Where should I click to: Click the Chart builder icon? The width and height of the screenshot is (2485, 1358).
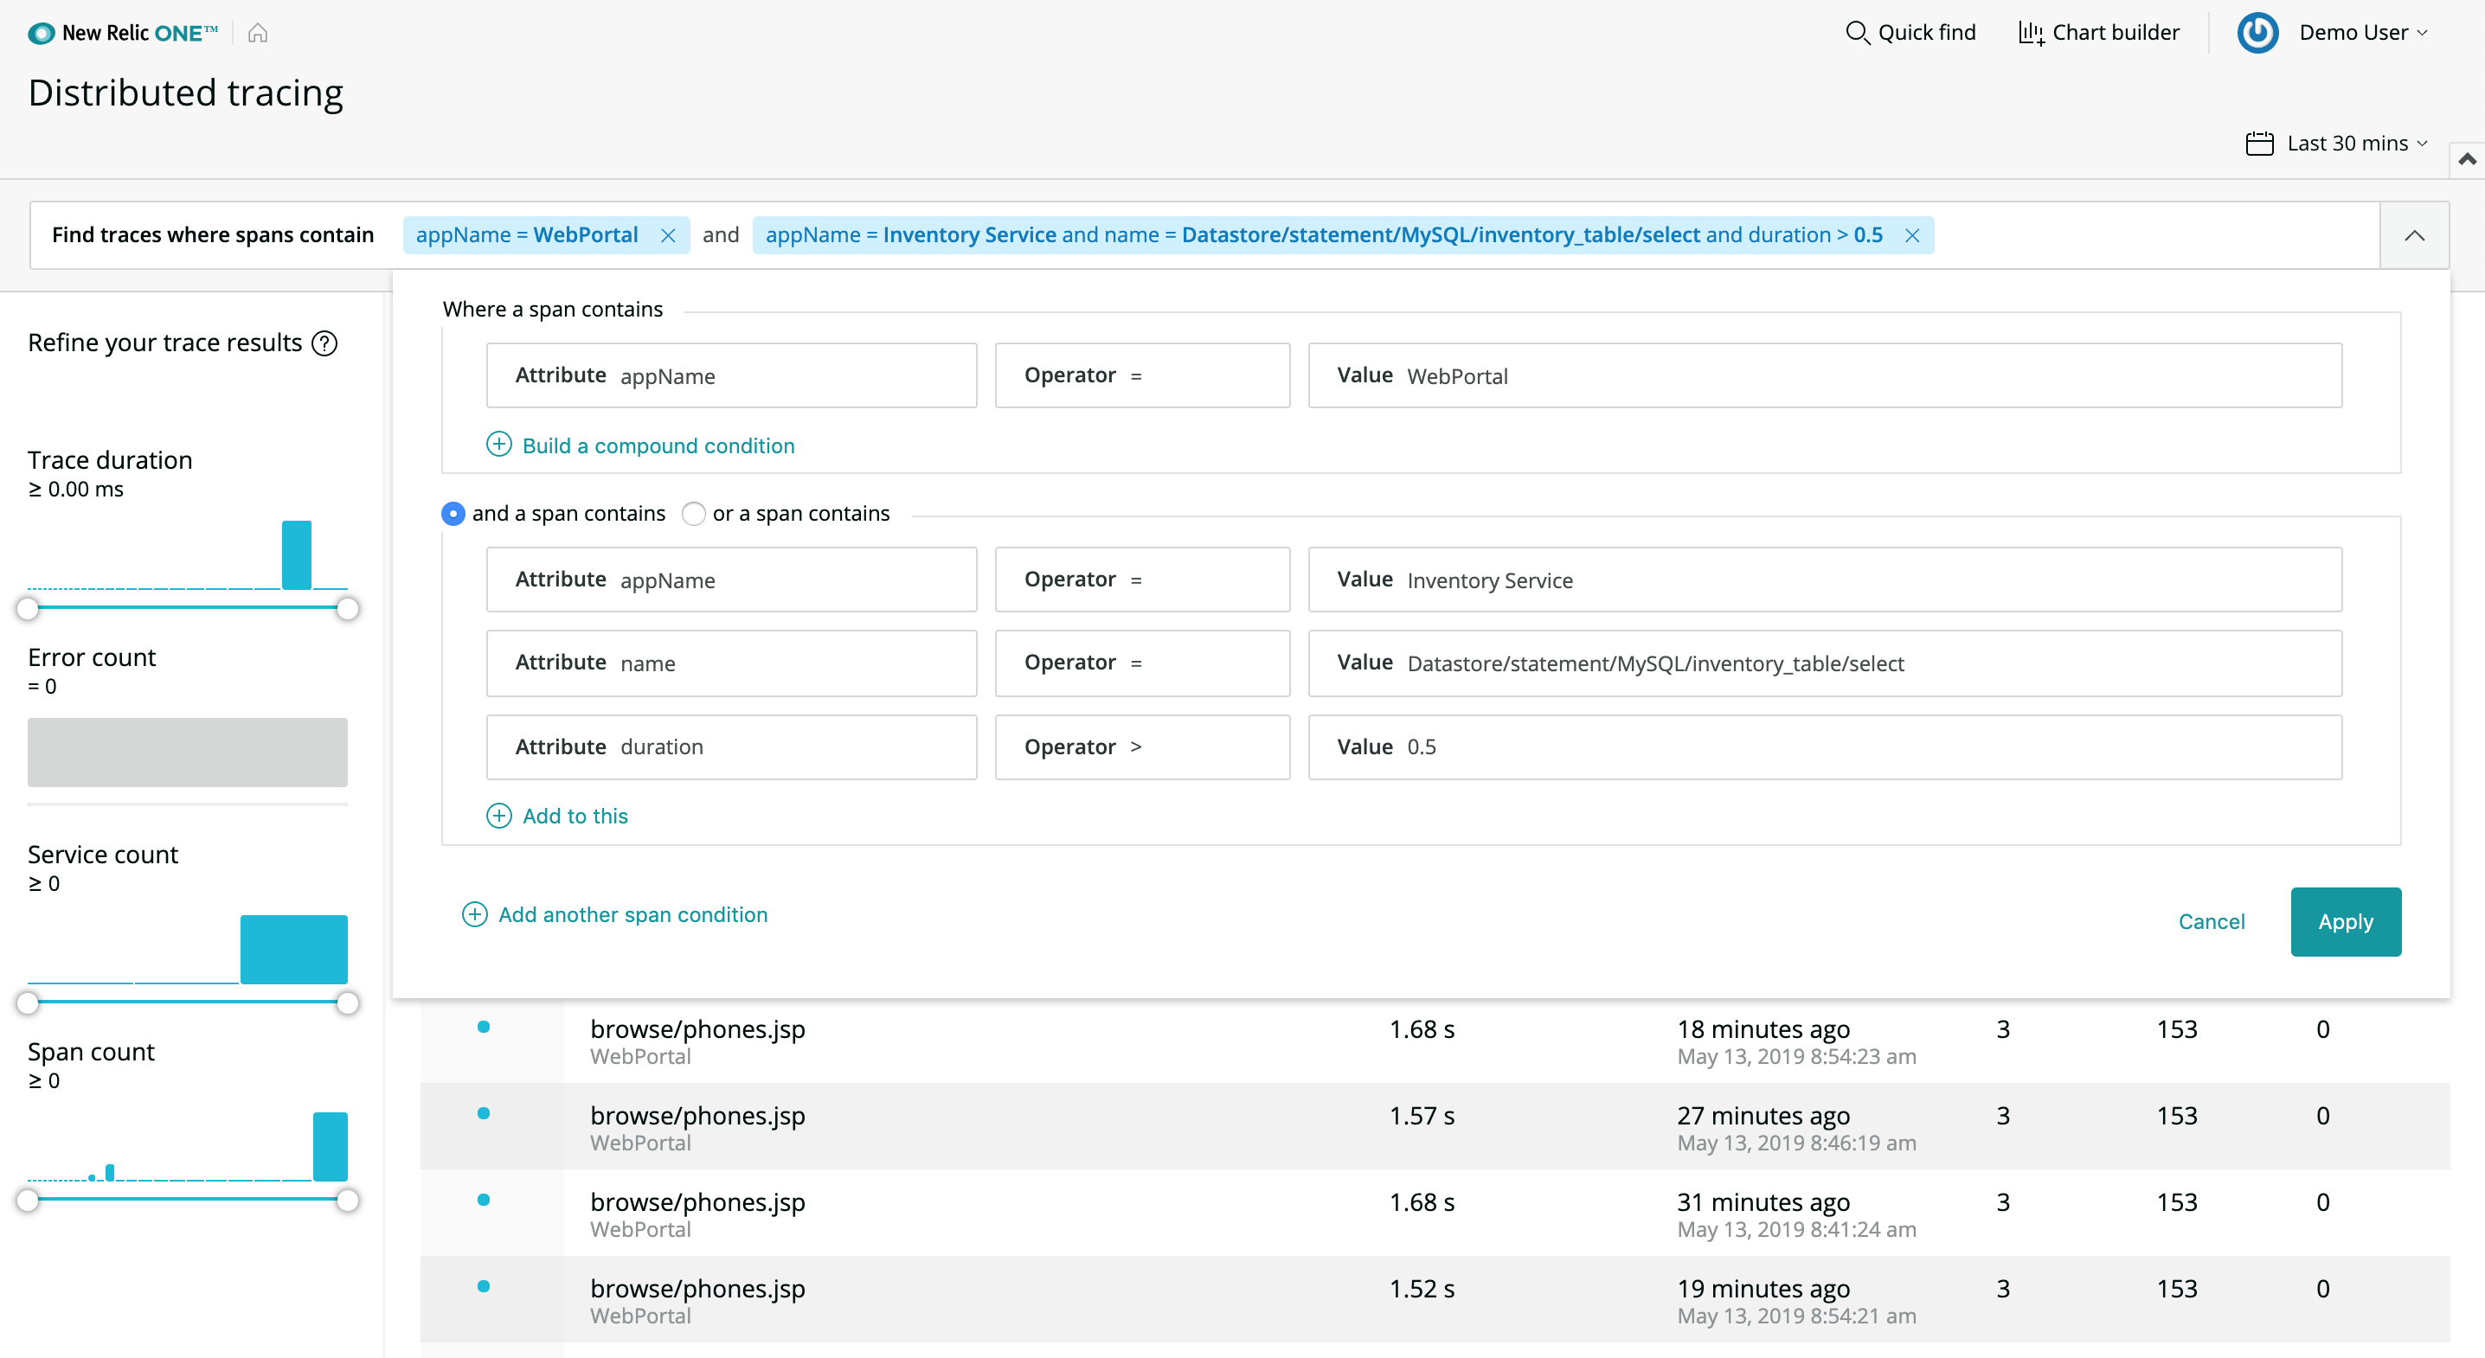2031,33
